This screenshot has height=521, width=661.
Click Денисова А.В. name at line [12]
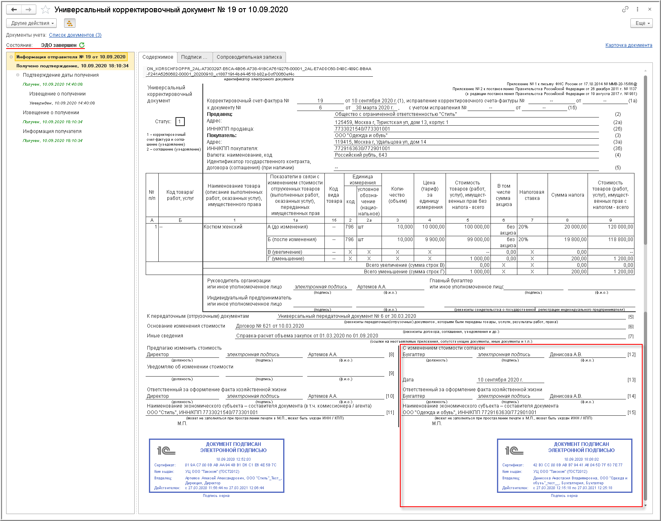[566, 355]
